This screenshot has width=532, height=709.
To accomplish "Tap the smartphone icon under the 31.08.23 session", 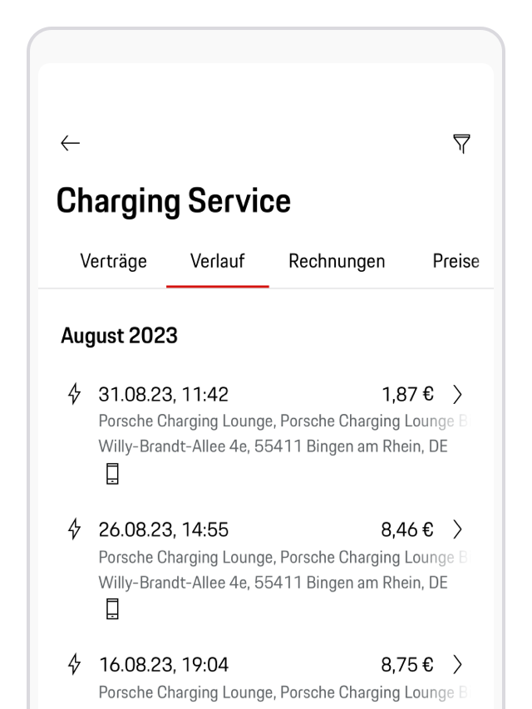I will point(111,472).
